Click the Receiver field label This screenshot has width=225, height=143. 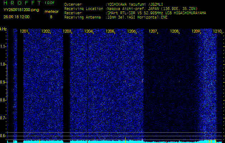tap(73, 13)
